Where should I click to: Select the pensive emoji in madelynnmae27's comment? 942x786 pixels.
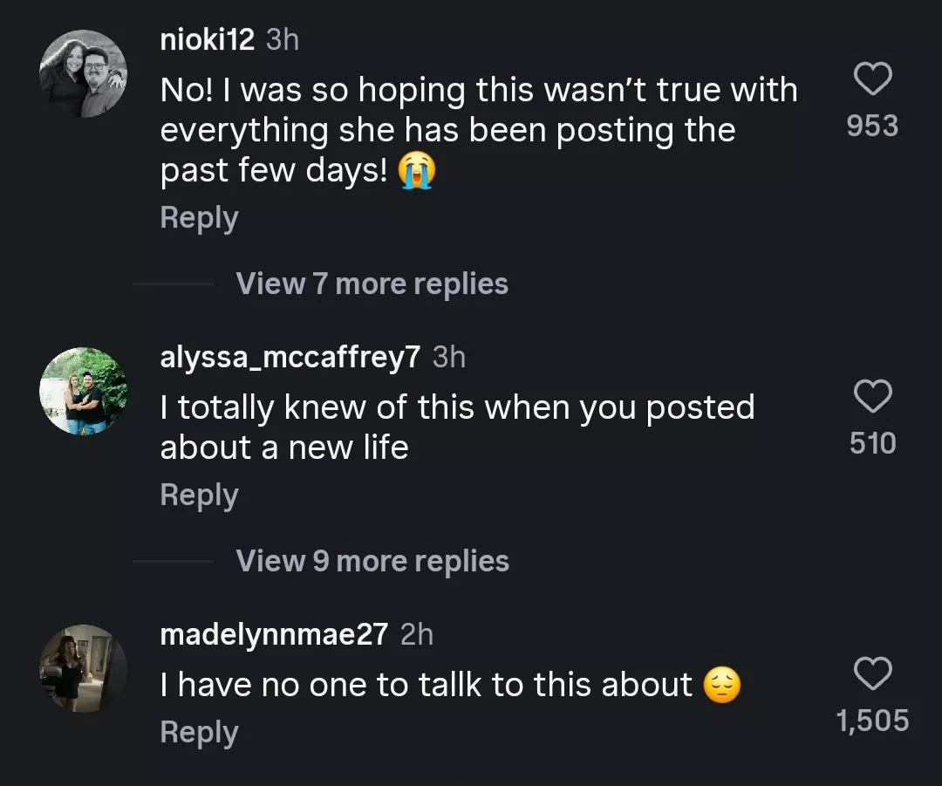click(x=721, y=685)
